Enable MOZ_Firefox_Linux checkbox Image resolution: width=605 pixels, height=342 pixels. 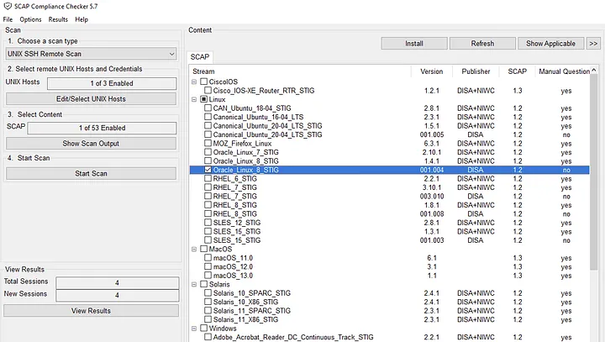(x=208, y=144)
